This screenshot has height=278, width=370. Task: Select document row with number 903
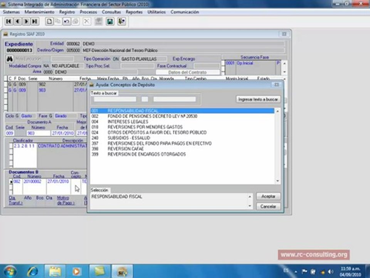[47, 90]
